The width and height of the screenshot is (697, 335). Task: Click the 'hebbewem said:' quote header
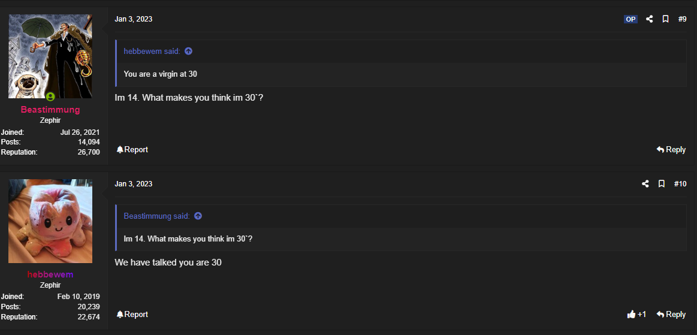[152, 51]
